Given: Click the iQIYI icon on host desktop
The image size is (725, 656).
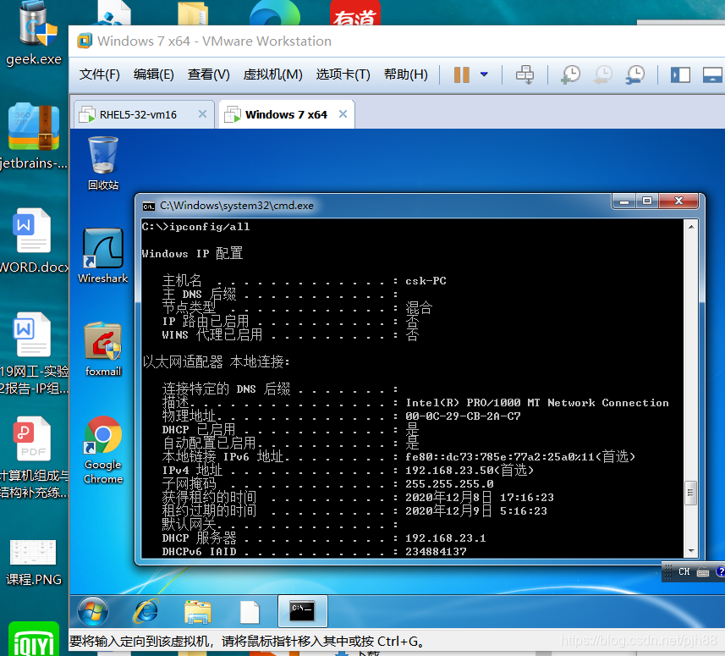Looking at the screenshot, I should (x=34, y=638).
